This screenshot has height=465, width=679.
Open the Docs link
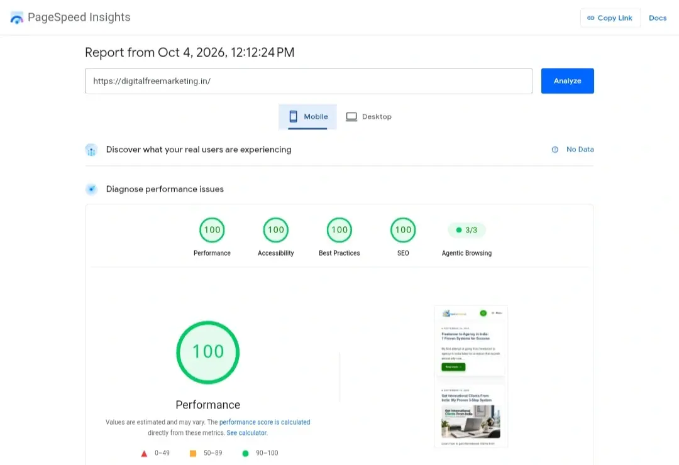pyautogui.click(x=658, y=18)
